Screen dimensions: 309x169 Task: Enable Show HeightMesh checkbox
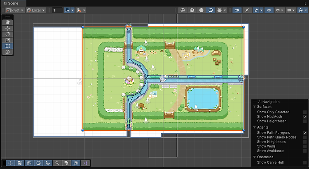[304, 121]
